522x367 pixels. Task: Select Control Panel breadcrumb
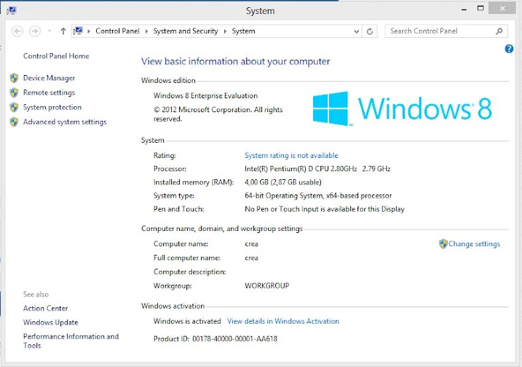click(117, 31)
